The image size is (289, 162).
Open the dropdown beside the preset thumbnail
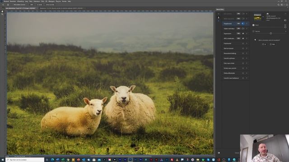coord(263,17)
